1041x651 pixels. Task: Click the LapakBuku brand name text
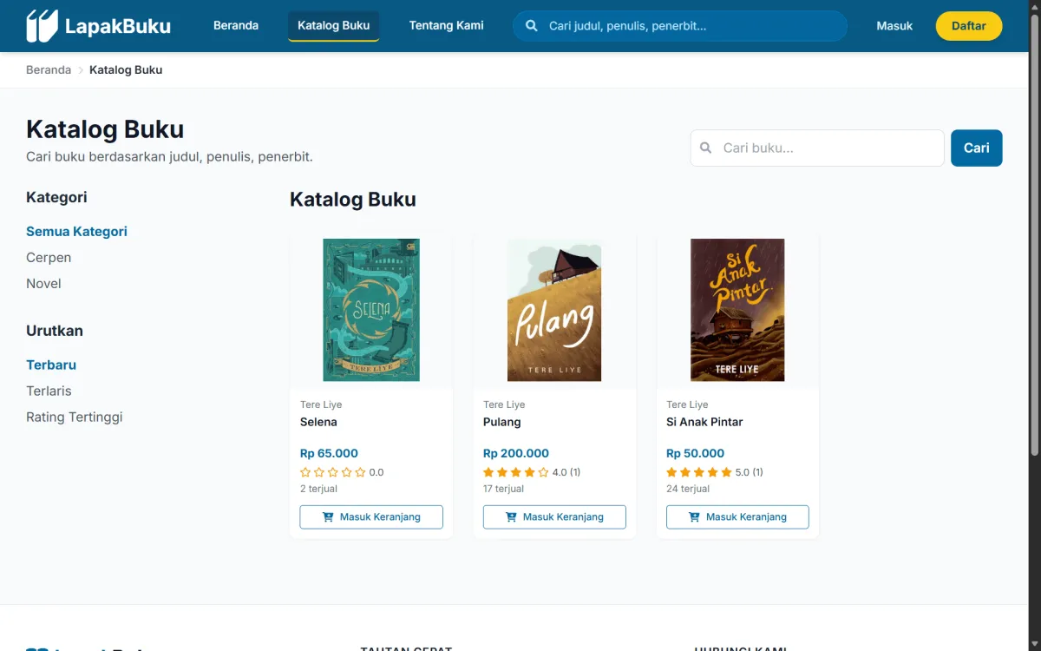118,26
